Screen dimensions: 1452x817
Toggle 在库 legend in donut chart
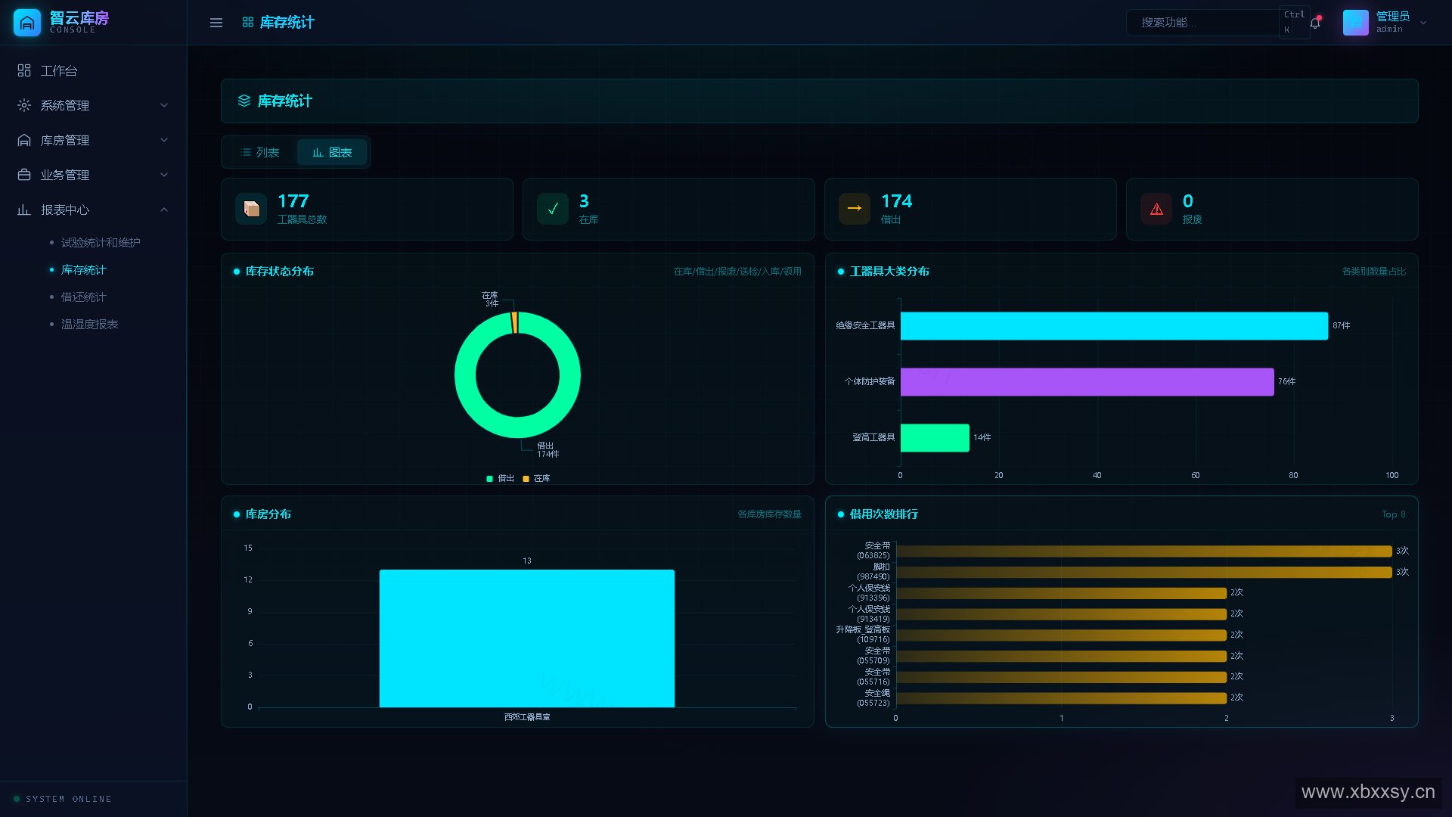(537, 478)
